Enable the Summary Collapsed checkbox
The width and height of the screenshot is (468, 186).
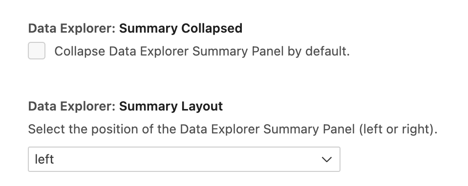click(37, 51)
